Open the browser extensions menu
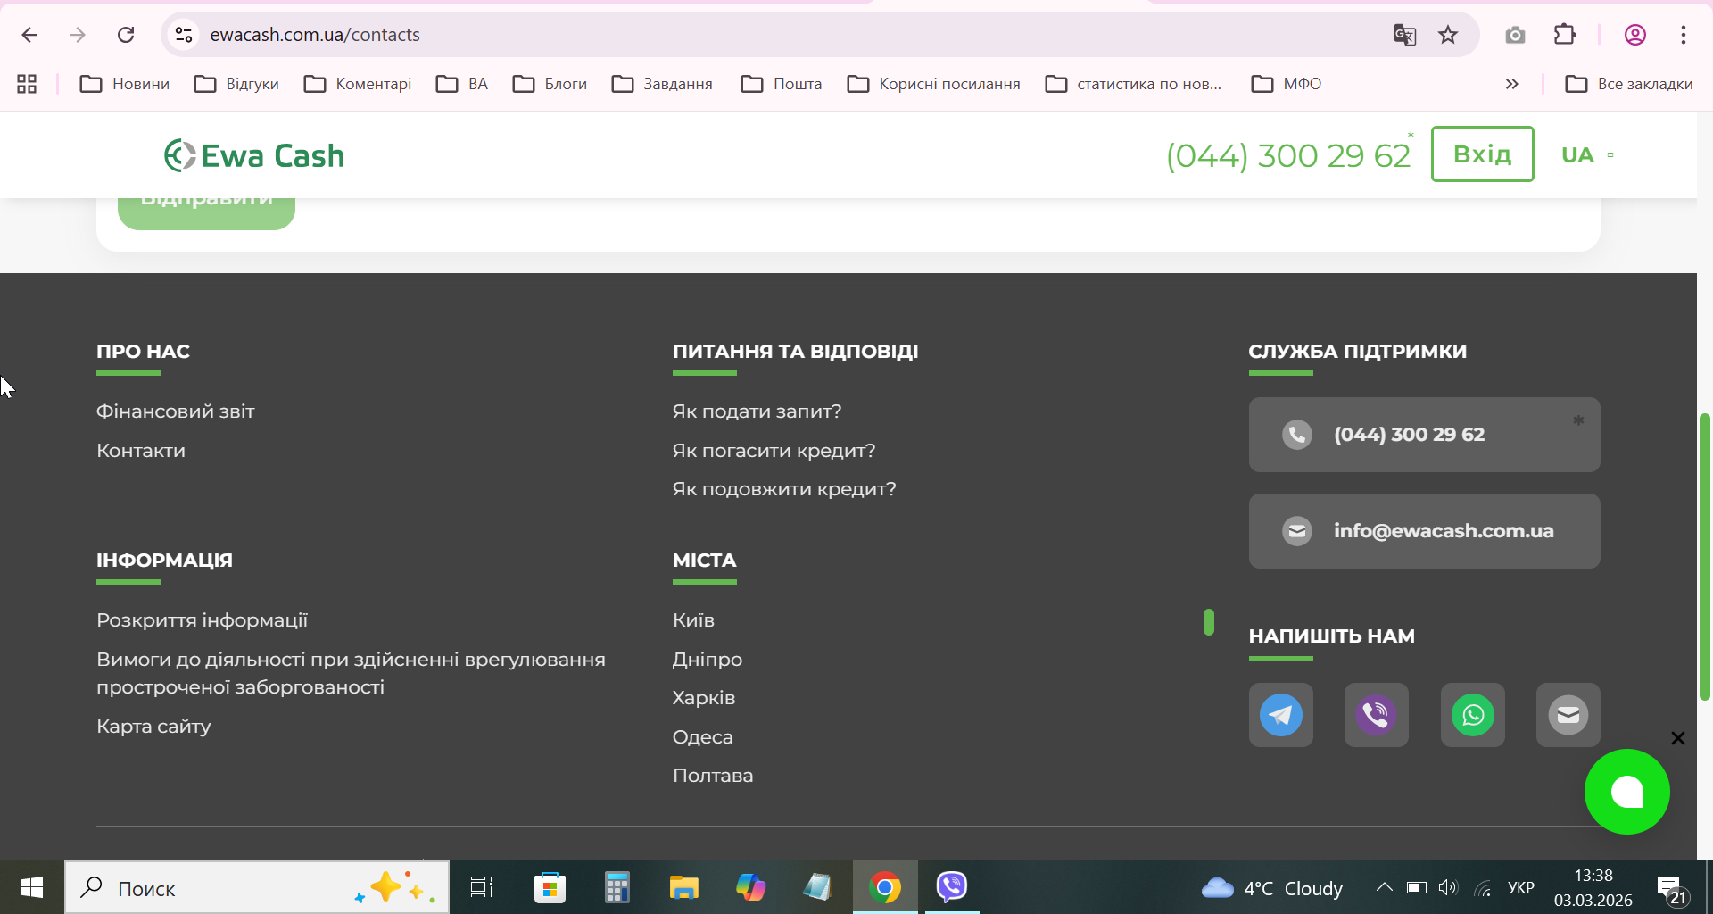 coord(1565,35)
